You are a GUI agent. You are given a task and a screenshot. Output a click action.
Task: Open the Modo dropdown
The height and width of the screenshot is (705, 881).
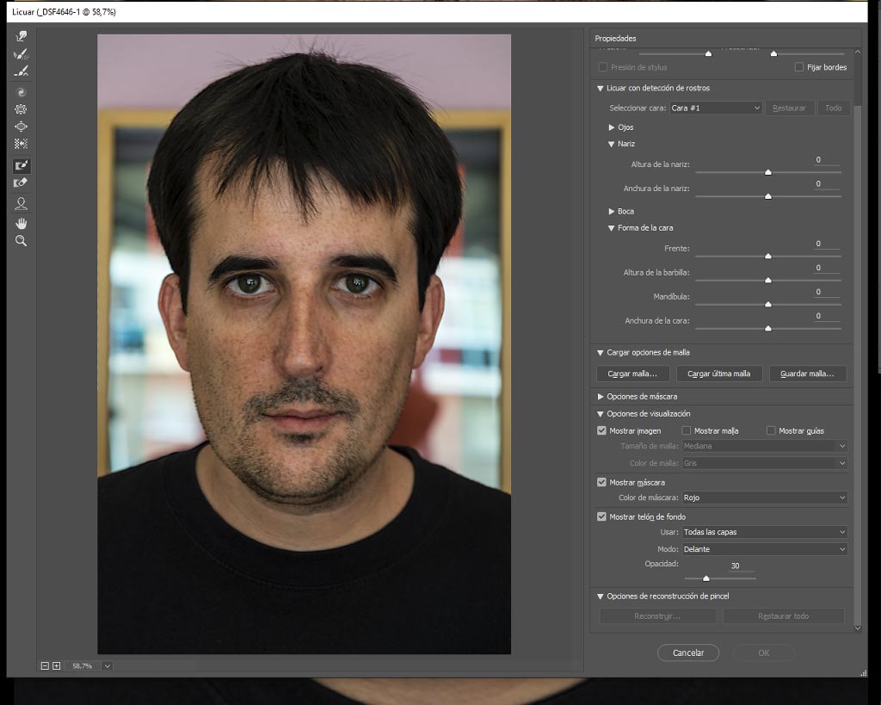(764, 549)
